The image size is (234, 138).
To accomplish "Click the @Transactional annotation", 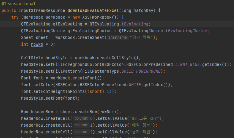I will (18, 4).
